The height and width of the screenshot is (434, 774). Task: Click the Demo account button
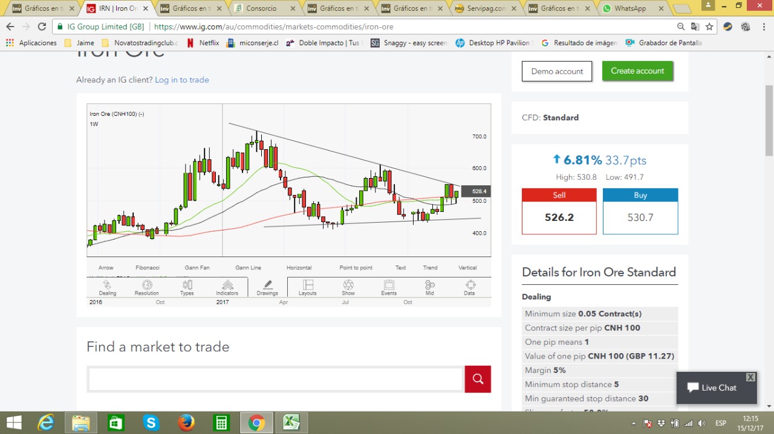coord(557,71)
